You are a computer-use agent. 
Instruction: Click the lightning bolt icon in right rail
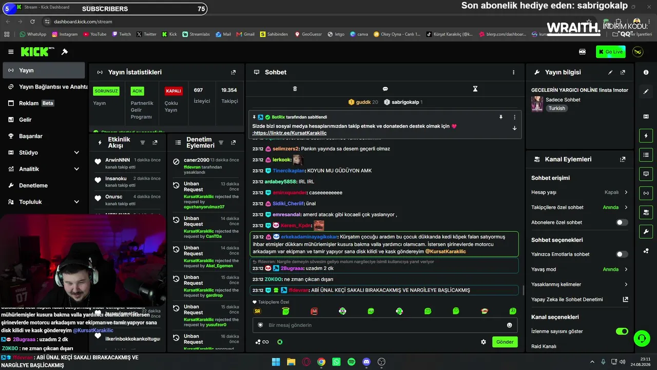646,136
